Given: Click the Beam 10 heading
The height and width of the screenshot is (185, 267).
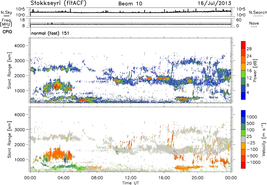Looking at the screenshot, I should [x=130, y=4].
